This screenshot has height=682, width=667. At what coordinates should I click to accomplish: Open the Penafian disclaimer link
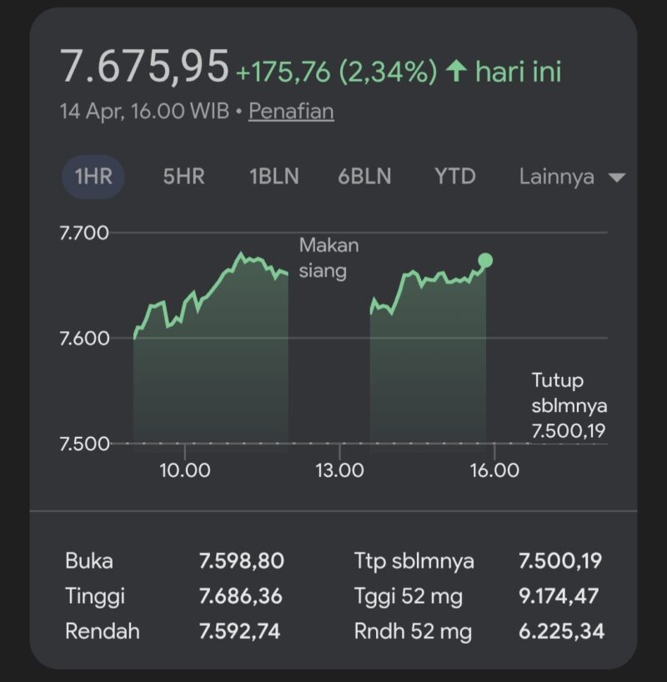[291, 111]
